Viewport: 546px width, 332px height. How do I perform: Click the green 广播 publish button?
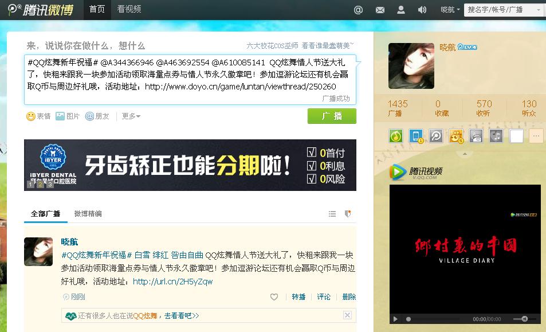tap(332, 116)
